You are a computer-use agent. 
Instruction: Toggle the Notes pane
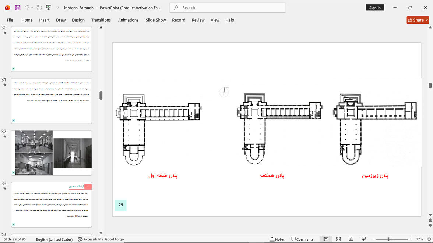pos(277,239)
